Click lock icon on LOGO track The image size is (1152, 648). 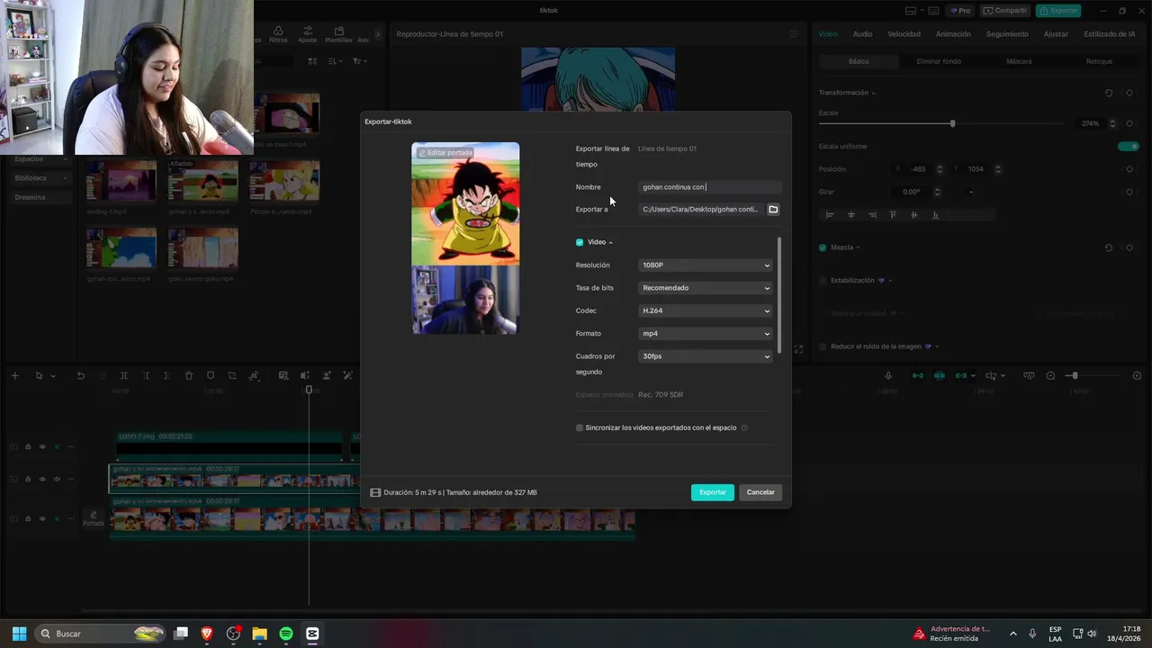[28, 446]
